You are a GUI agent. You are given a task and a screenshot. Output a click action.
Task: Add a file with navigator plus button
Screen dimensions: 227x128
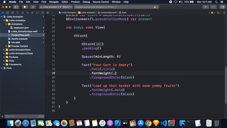[2, 116]
